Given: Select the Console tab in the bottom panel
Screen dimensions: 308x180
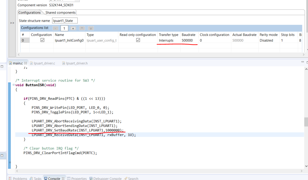Looking at the screenshot, I should coord(54,178).
